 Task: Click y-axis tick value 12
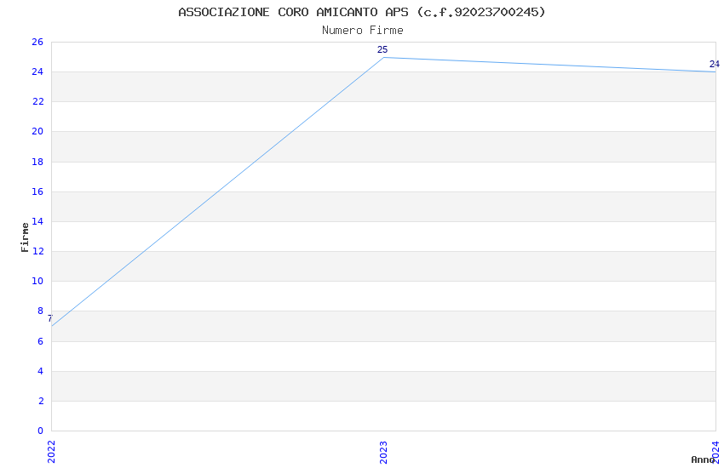click(x=37, y=251)
